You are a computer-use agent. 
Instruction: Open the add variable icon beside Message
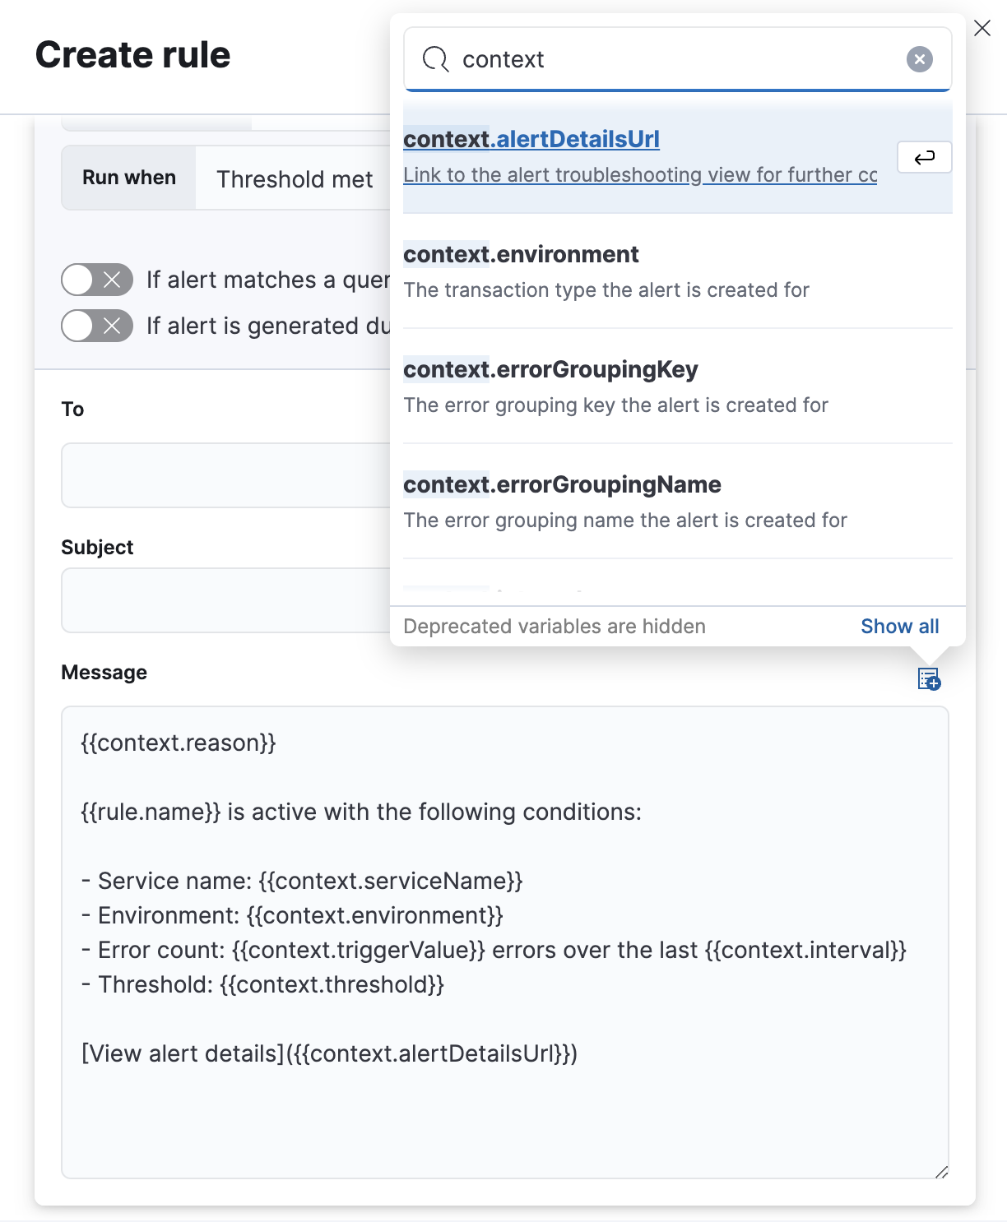[x=928, y=679]
